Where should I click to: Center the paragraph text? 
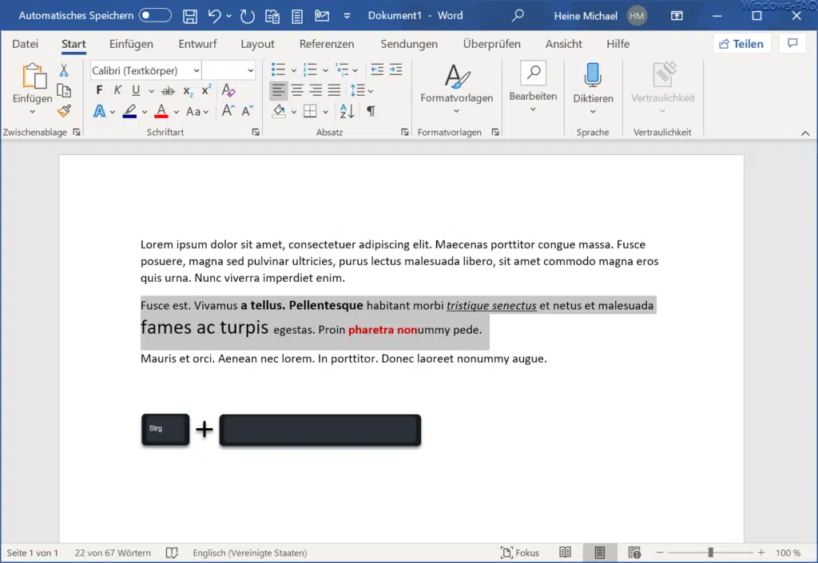(297, 91)
